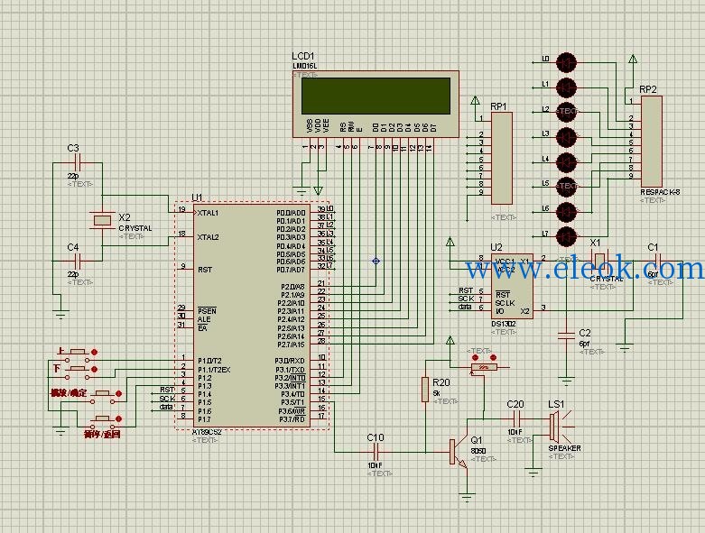Screen dimensions: 705x533
Task: Click the P3.5/T1 pin label on U1
Action: coord(292,402)
